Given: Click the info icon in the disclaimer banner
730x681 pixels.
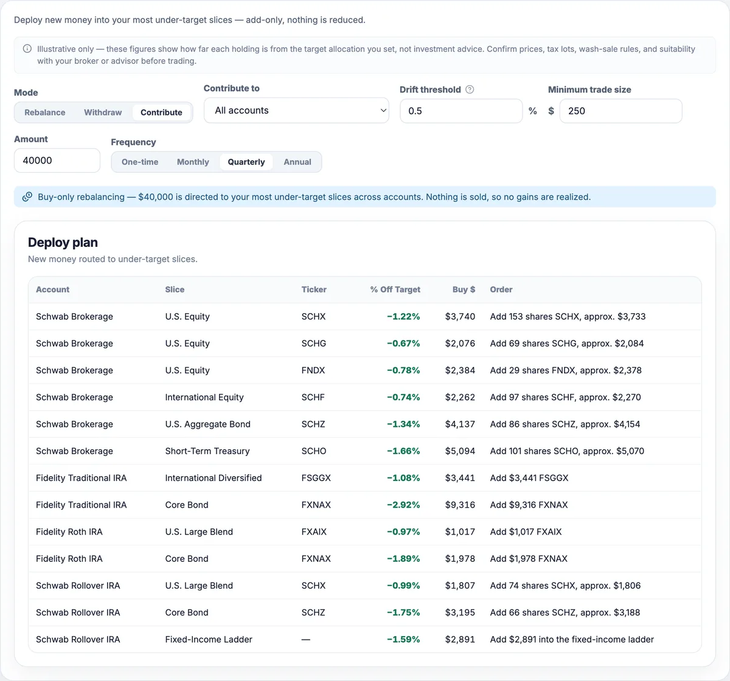Looking at the screenshot, I should click(27, 49).
